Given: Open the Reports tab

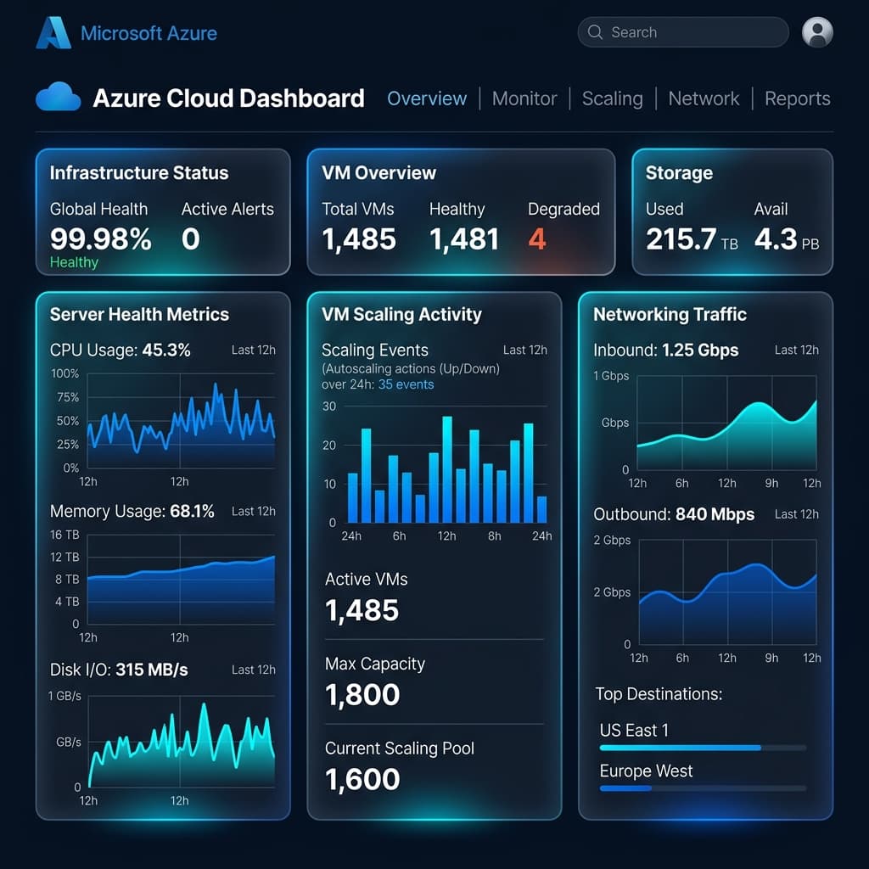Looking at the screenshot, I should 798,98.
